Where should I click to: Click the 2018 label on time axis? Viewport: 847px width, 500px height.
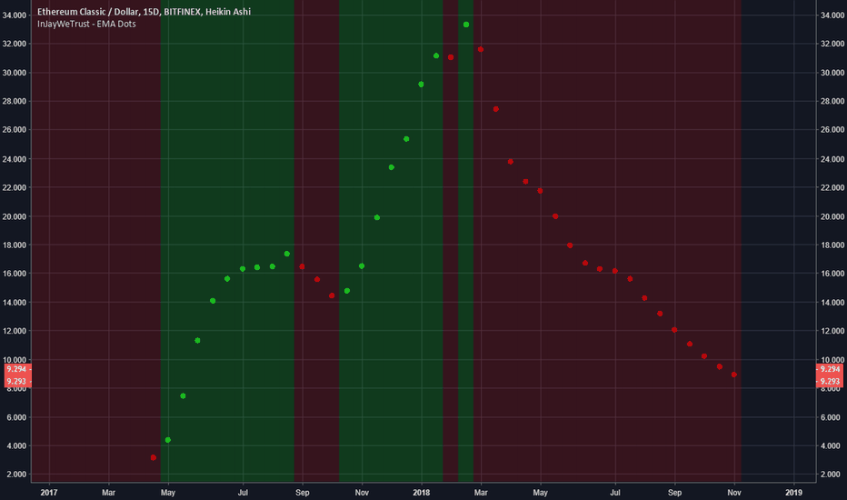point(422,493)
